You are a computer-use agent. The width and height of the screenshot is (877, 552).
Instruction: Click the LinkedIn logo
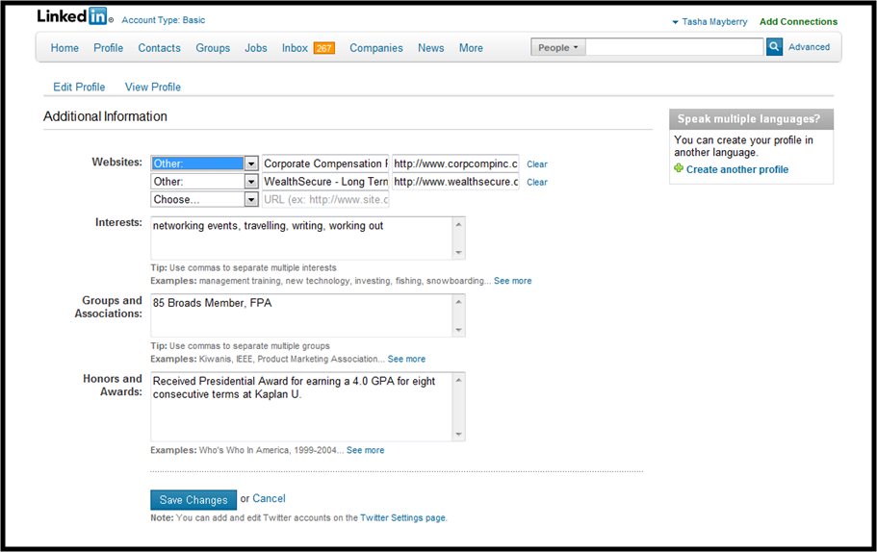[x=74, y=16]
